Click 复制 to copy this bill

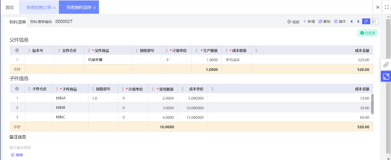tap(324, 22)
